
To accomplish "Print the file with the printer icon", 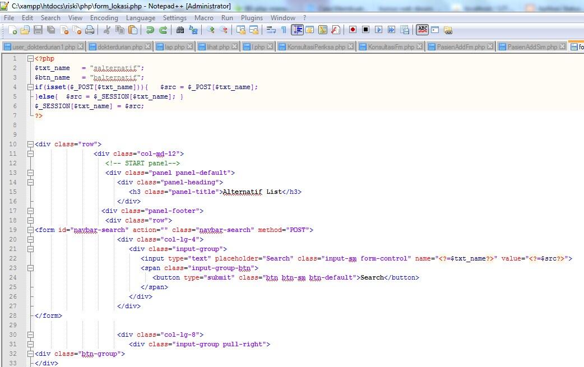I will [x=90, y=30].
